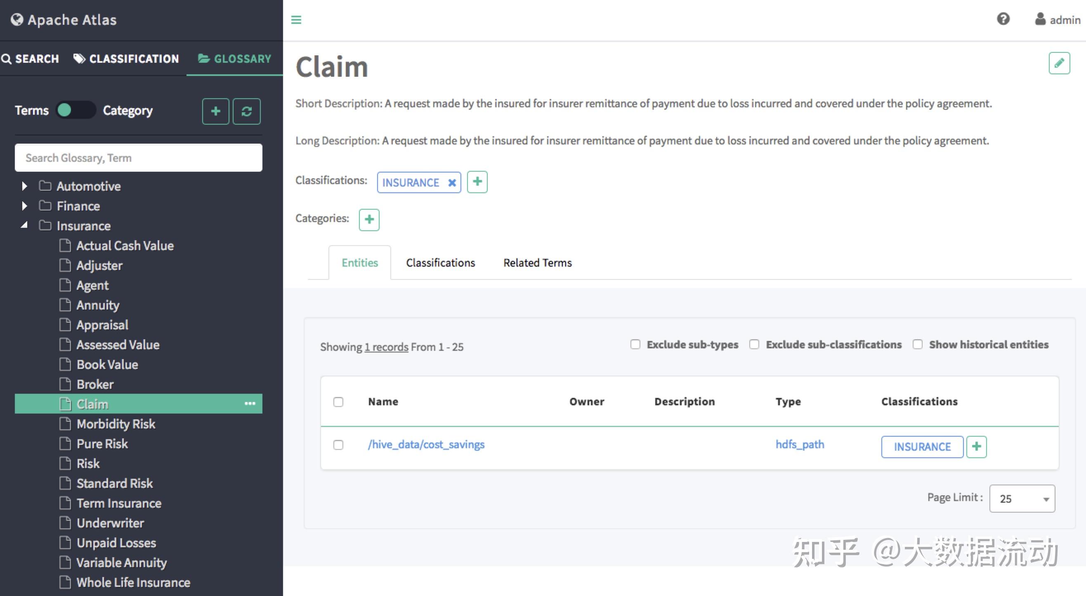Open the Page Limit dropdown
This screenshot has width=1086, height=596.
coord(1022,499)
